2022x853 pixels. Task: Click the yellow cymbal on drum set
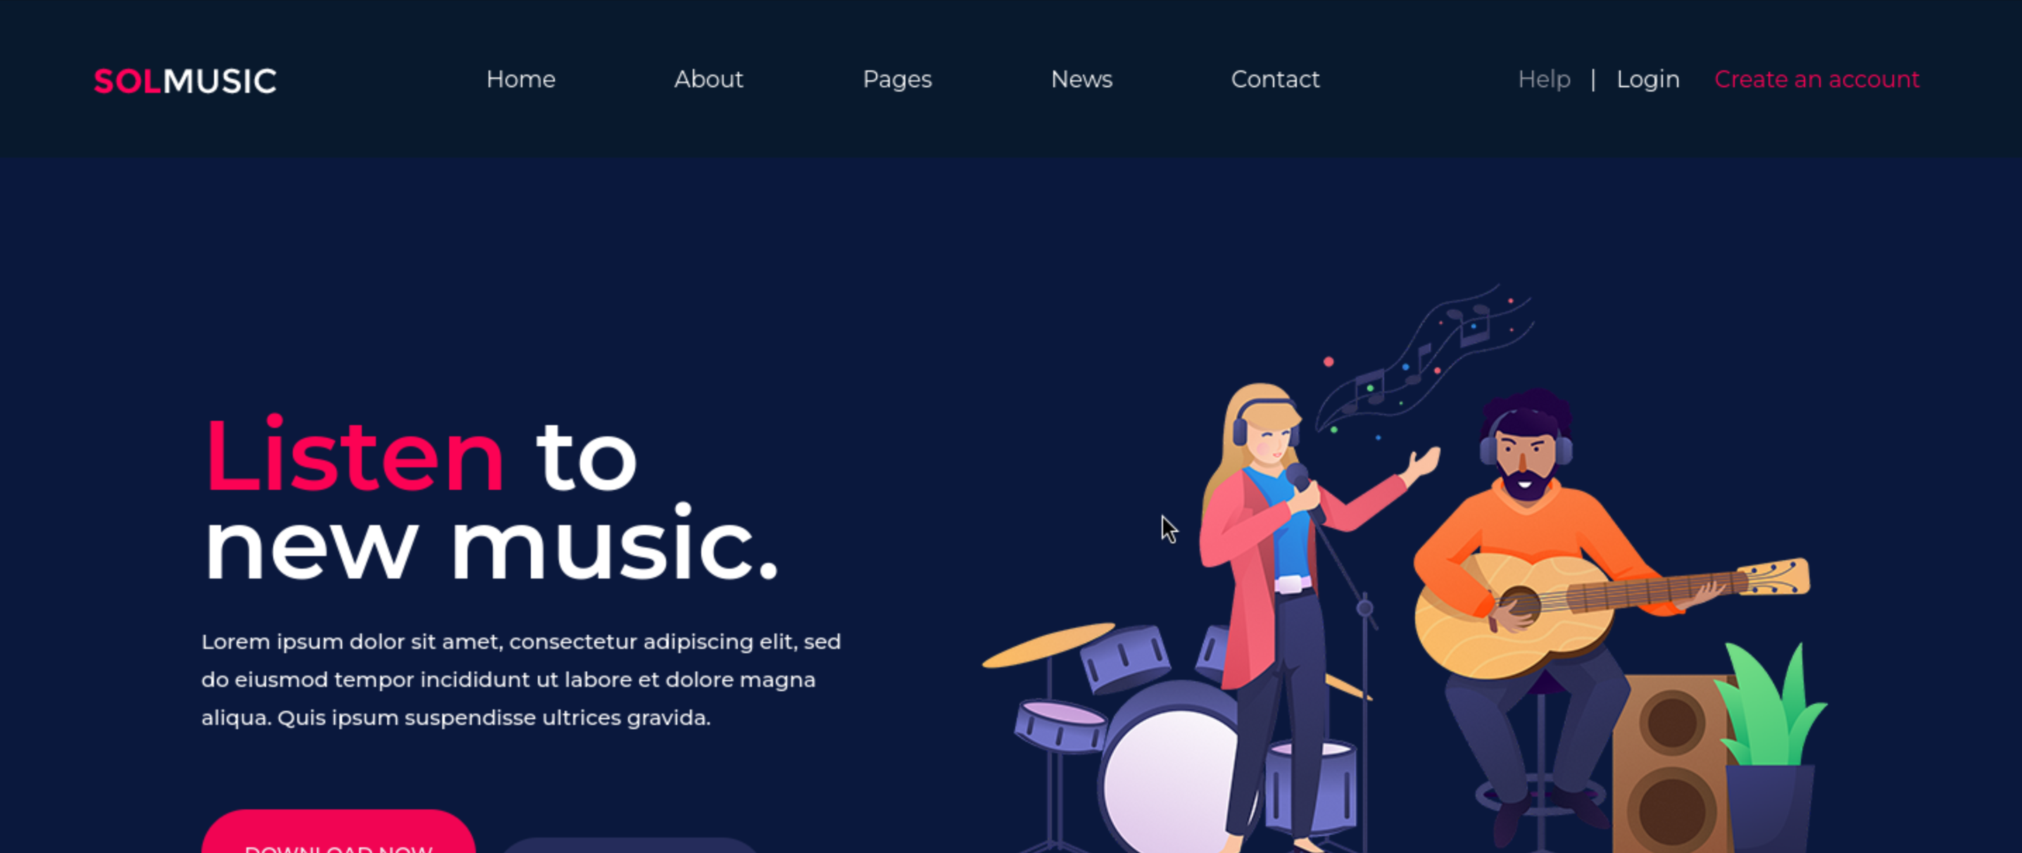click(1048, 644)
